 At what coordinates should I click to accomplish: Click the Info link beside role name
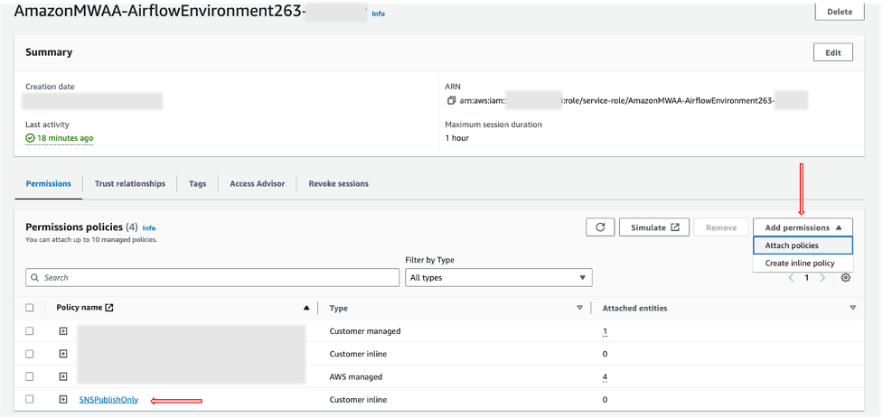click(x=379, y=14)
